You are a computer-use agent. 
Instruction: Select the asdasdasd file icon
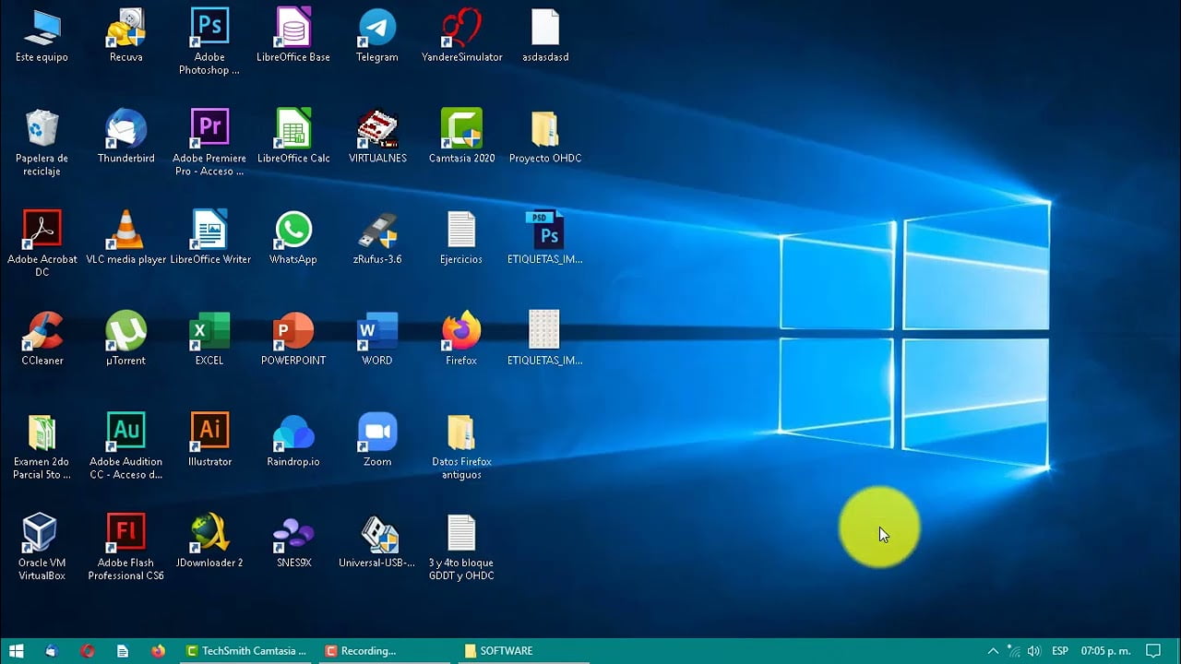pos(545,36)
